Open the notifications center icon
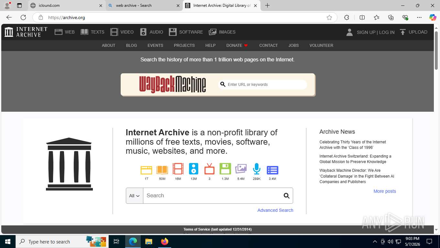Viewport: 440px width, 248px height. [x=429, y=242]
